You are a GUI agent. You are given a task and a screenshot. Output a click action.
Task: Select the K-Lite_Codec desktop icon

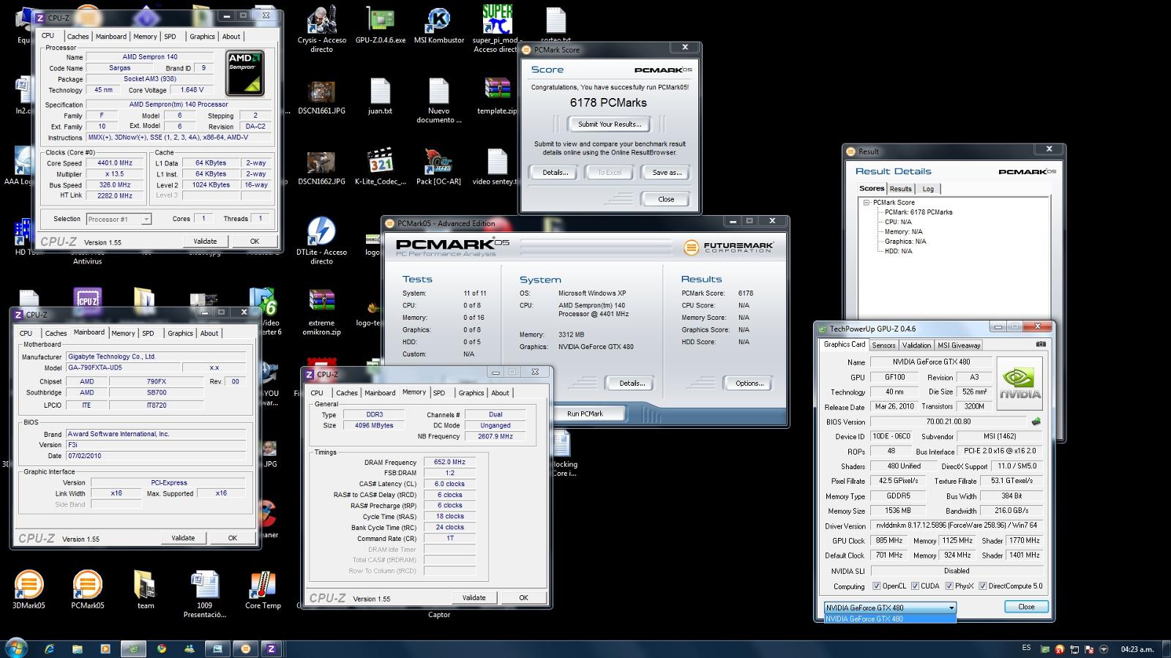pos(380,166)
